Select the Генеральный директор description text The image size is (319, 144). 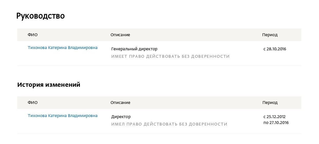point(134,49)
